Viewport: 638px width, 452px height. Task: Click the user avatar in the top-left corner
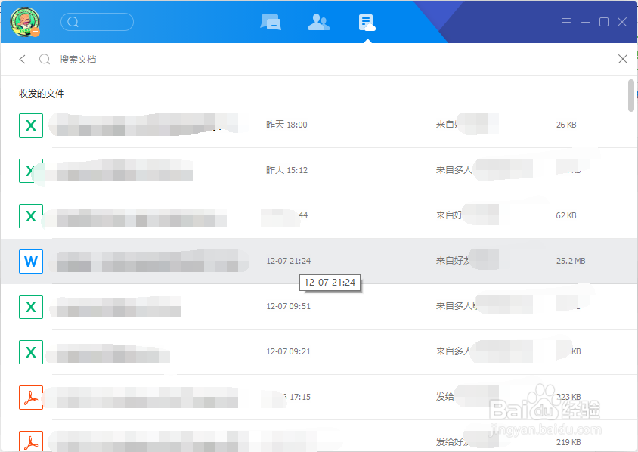(25, 22)
